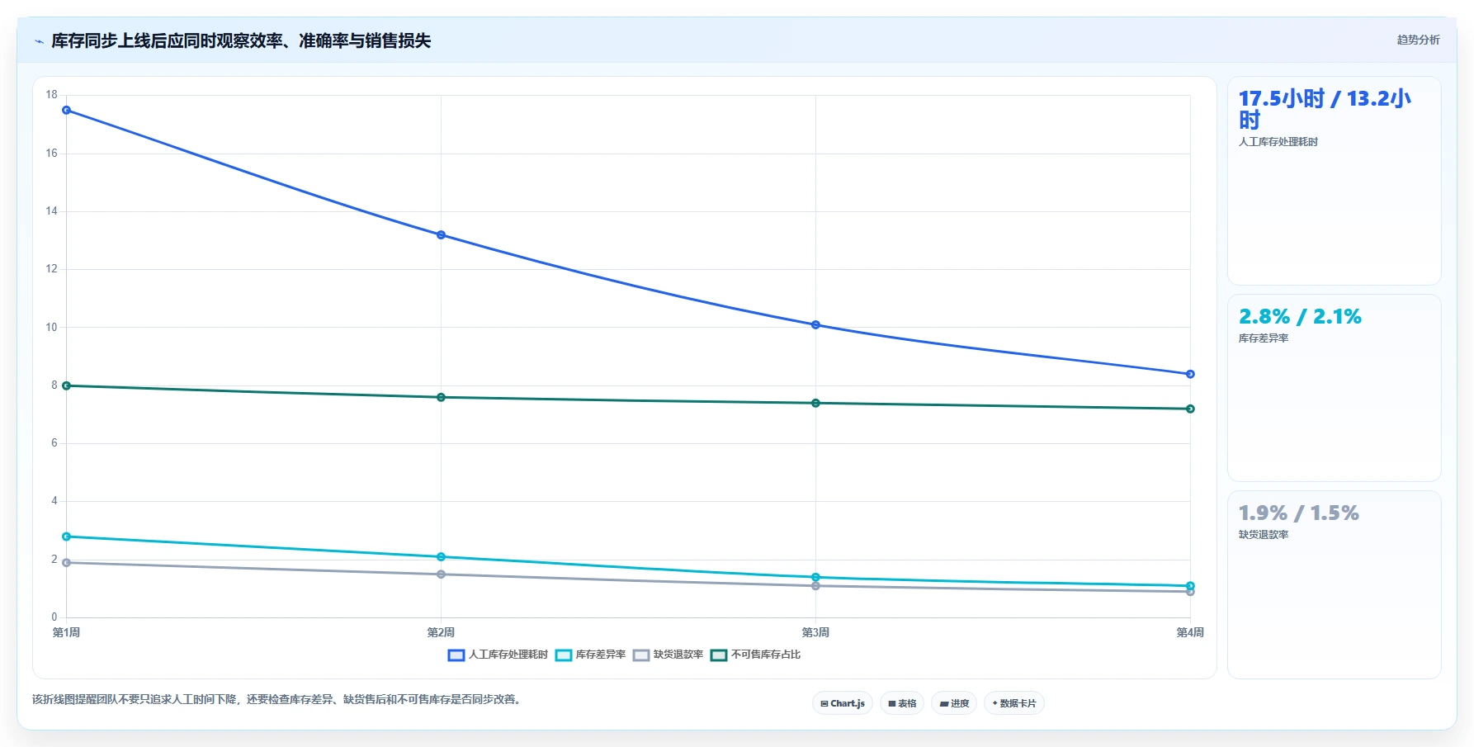
Task: Click the 数据卡片 tag button
Action: pos(1014,703)
